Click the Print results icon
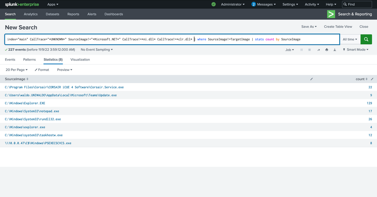The height and width of the screenshot is (197, 377). pos(326,50)
